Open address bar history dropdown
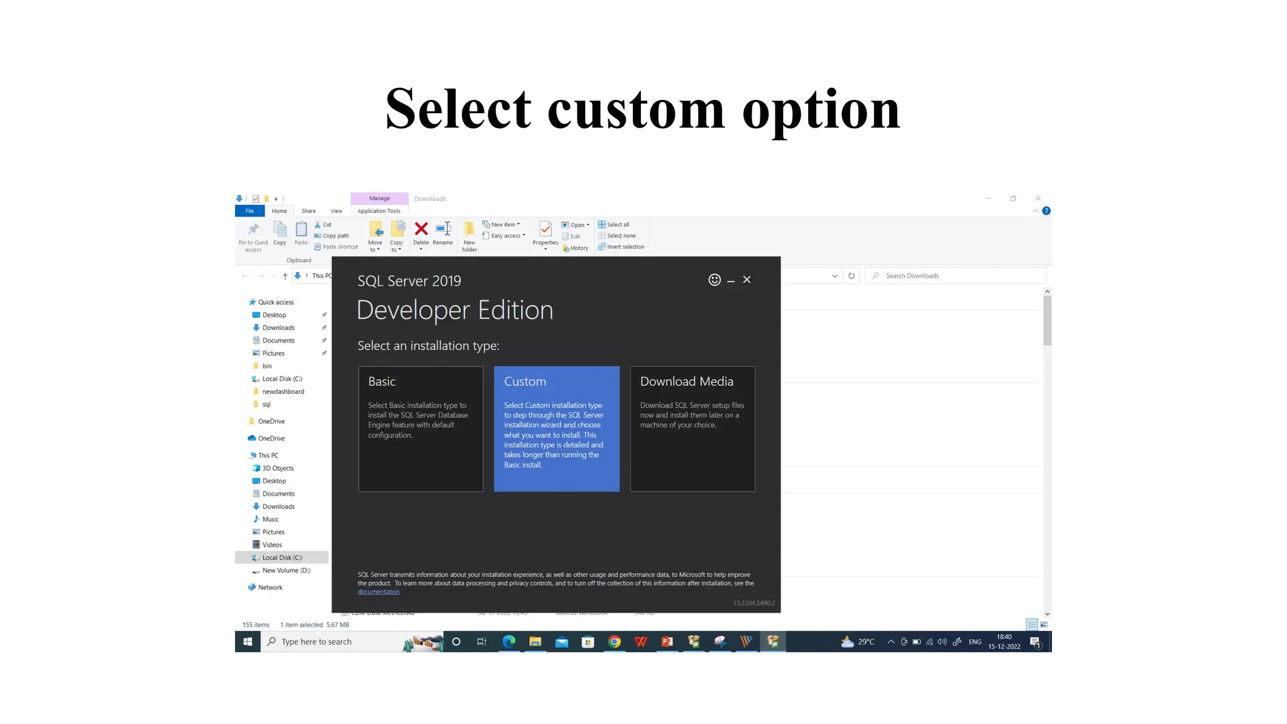 (x=835, y=276)
